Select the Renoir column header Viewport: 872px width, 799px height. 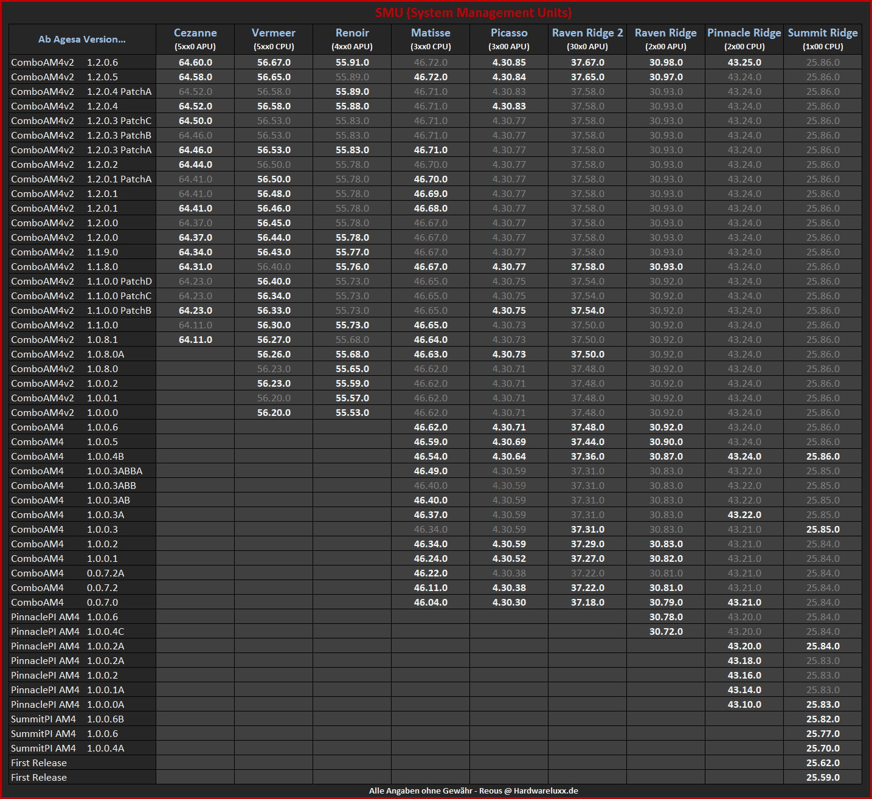(x=352, y=40)
